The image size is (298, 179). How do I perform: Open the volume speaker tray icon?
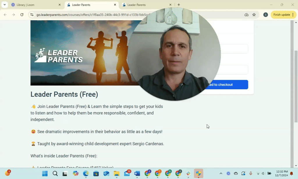263,173
